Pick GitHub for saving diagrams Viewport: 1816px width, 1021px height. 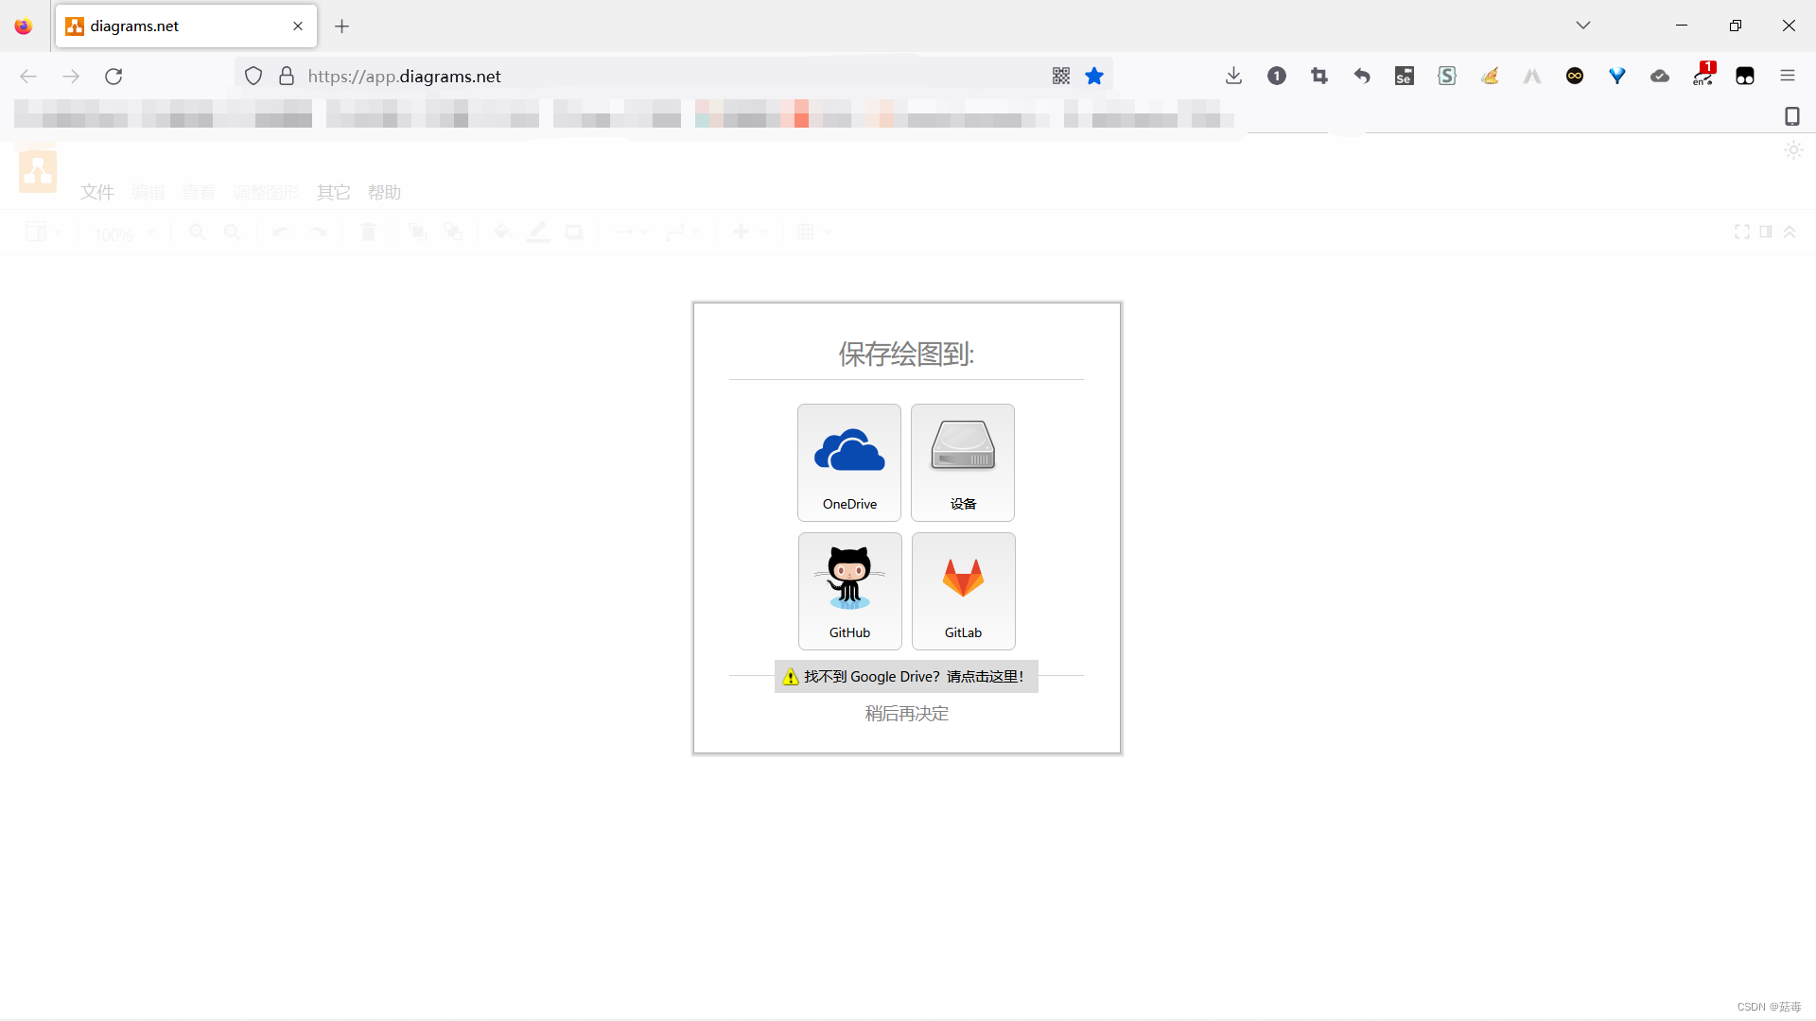(x=849, y=591)
